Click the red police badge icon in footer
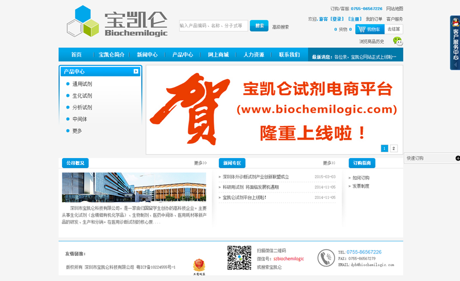 click(199, 266)
